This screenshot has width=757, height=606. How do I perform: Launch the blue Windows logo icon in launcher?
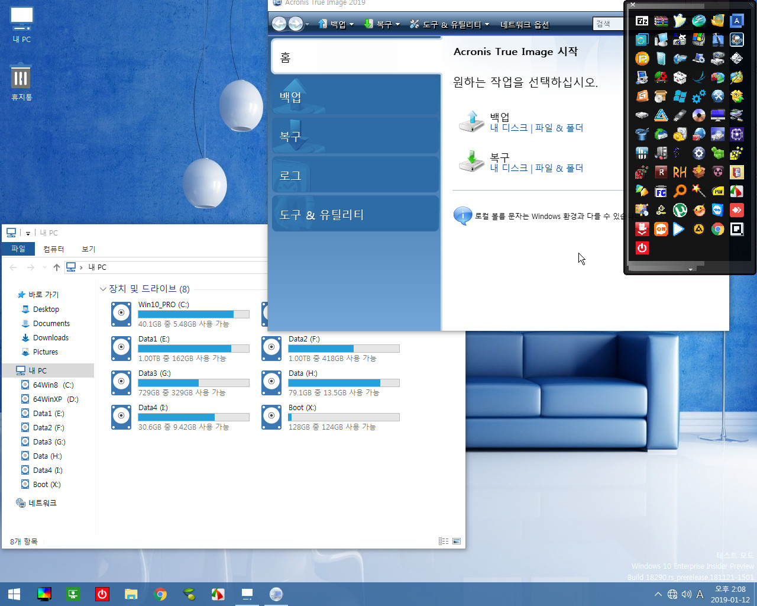coord(680,96)
